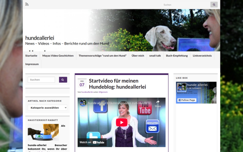Click the 2.5K followers text
The image size is (243, 152).
(194, 88)
